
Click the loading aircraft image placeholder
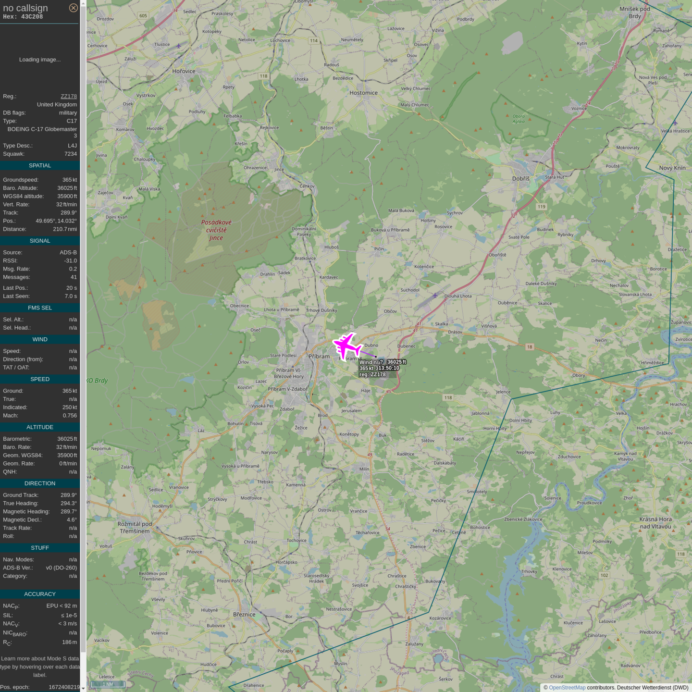40,60
